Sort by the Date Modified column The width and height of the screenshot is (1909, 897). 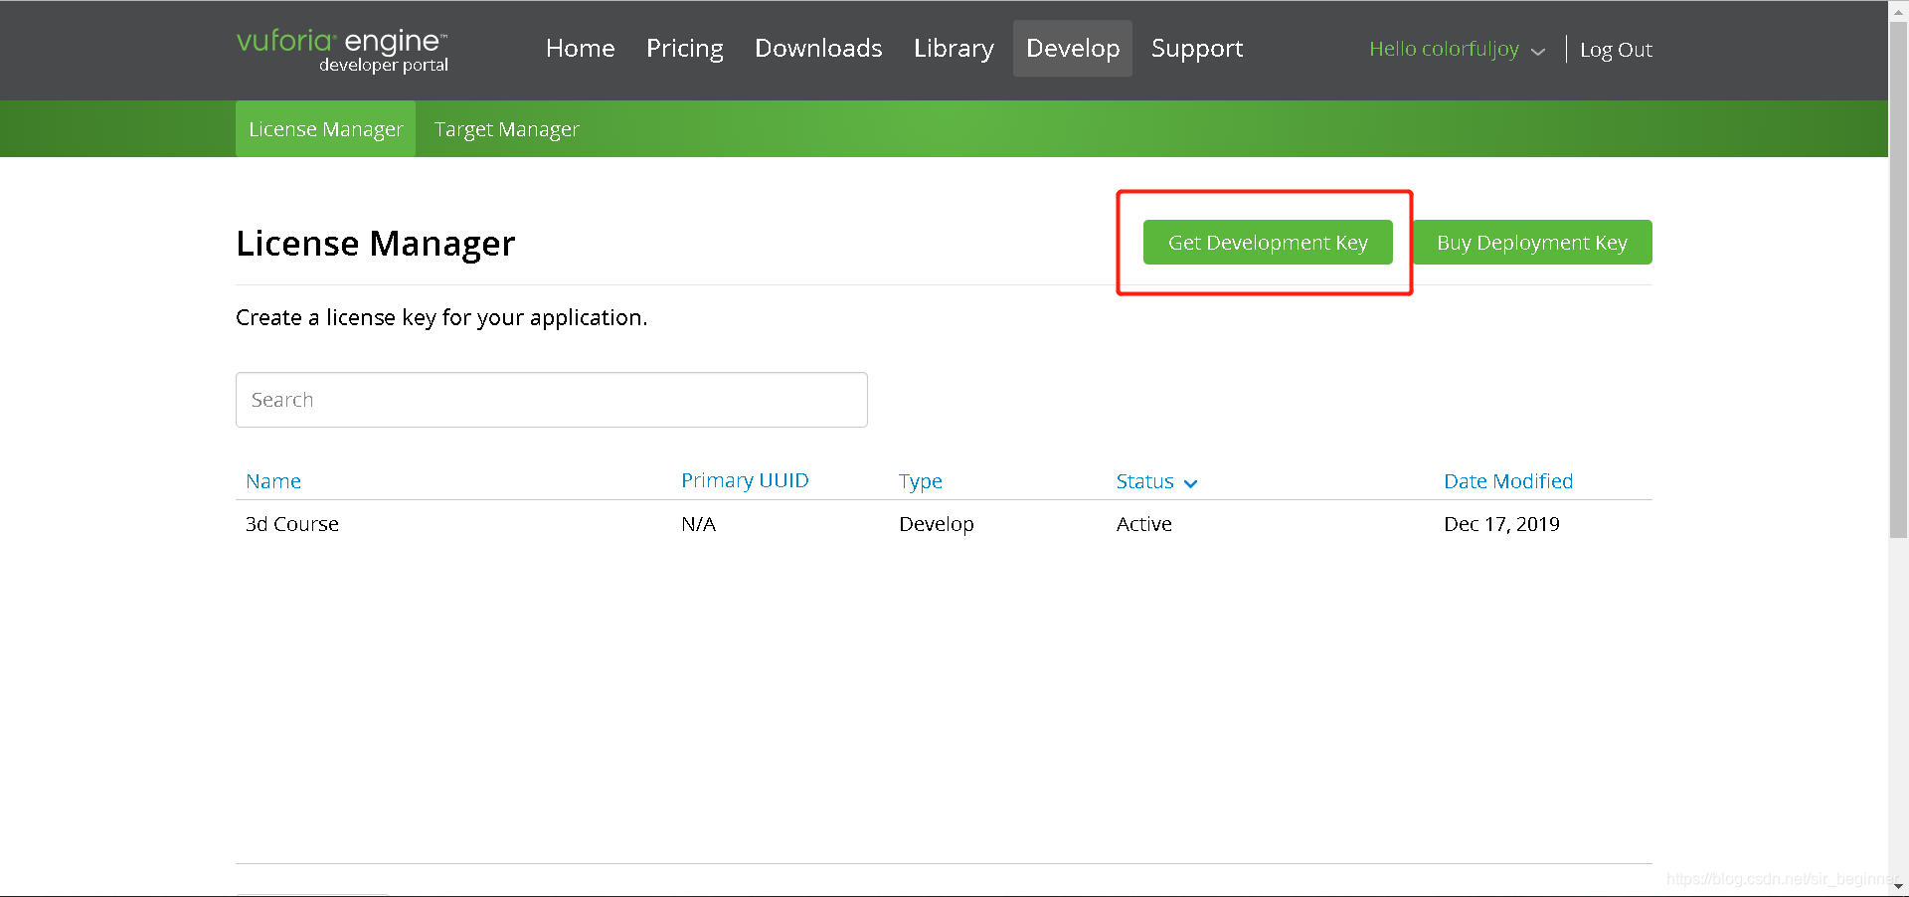point(1508,481)
